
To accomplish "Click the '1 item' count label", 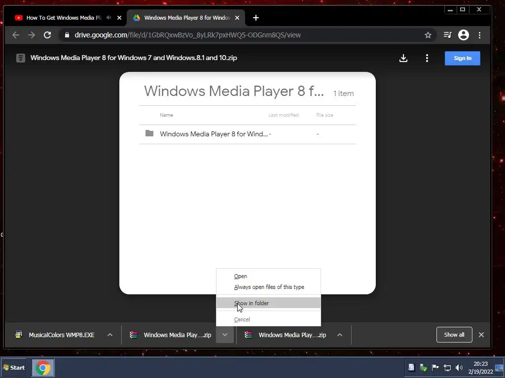I will click(x=343, y=93).
